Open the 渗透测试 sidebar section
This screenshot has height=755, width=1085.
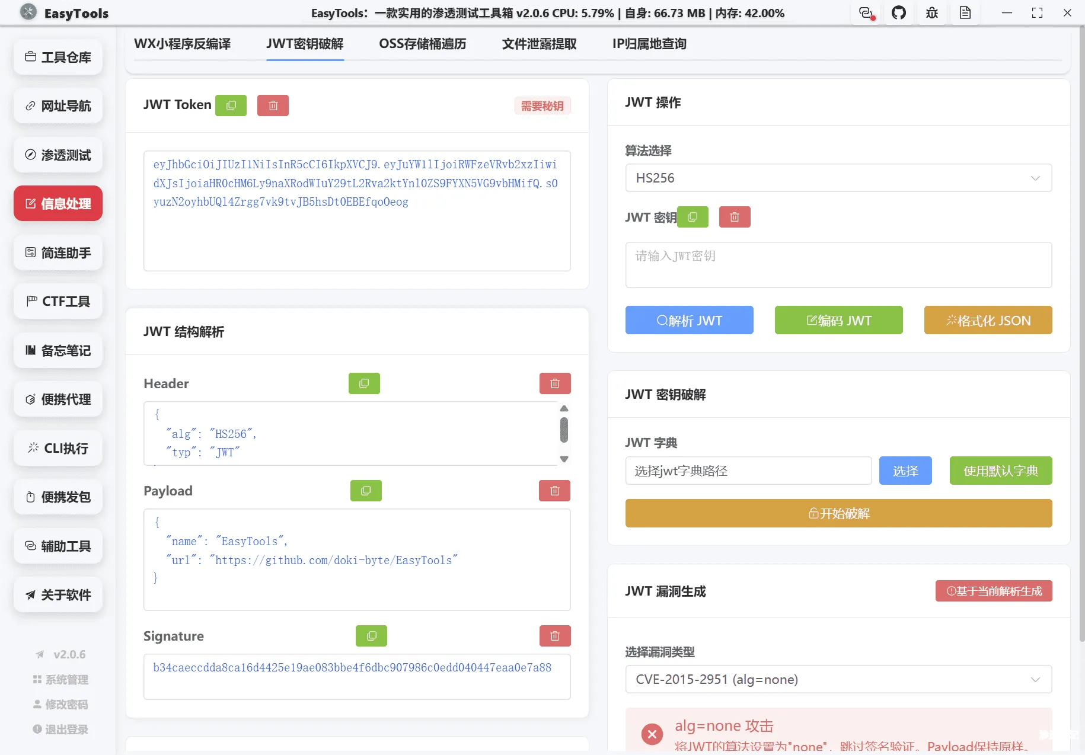(58, 155)
